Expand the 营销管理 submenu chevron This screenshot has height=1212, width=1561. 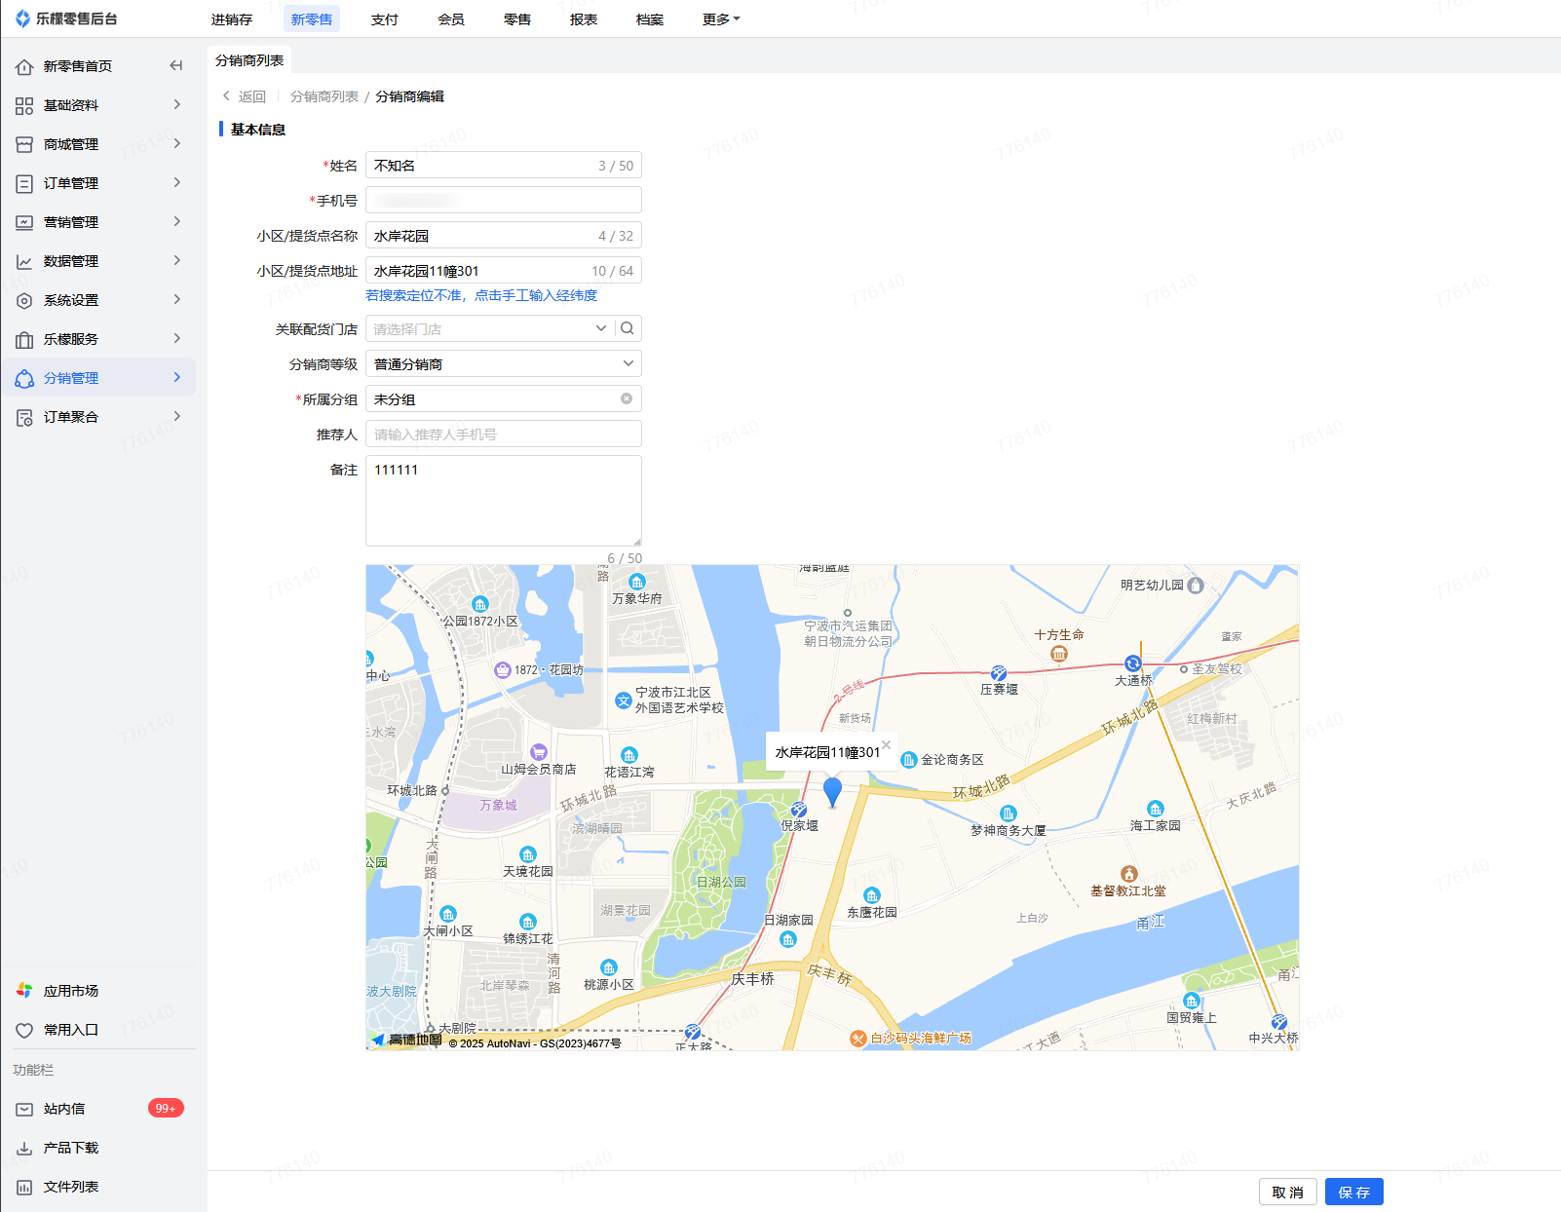click(177, 221)
